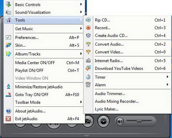The height and width of the screenshot is (138, 172).
Task: Expand Timer submenu arrow
Action: click(x=168, y=77)
